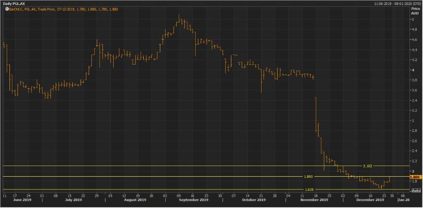Click the orange 1.880 last price tag
The width and height of the screenshot is (423, 208).
pos(415,177)
